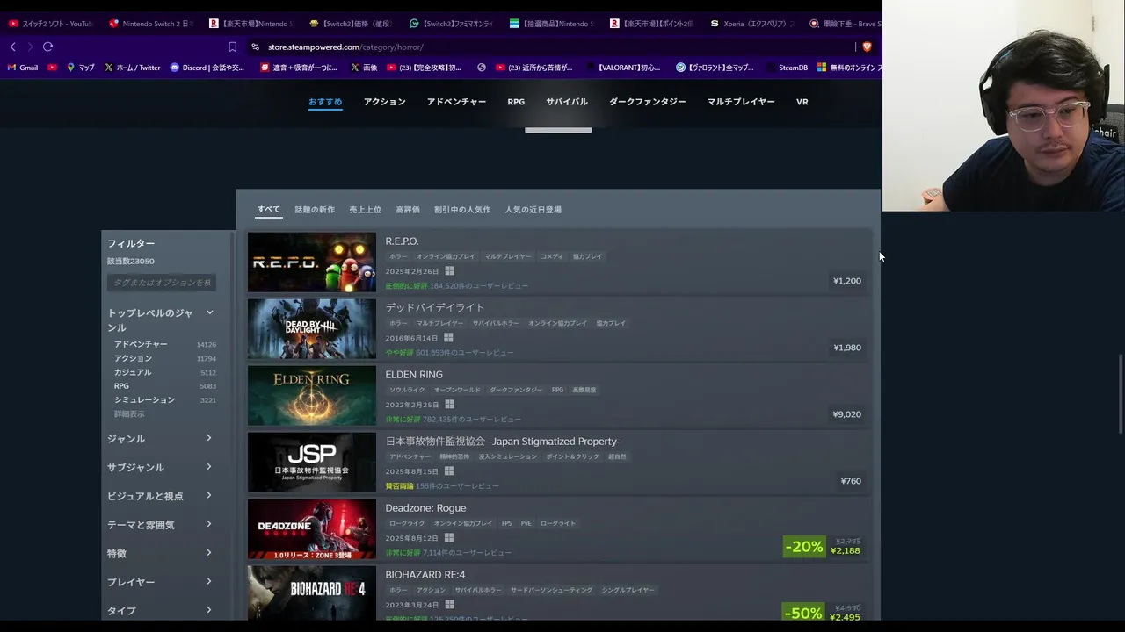Image resolution: width=1125 pixels, height=632 pixels.
Task: Select the アドベンチャー category tab
Action: click(x=456, y=102)
